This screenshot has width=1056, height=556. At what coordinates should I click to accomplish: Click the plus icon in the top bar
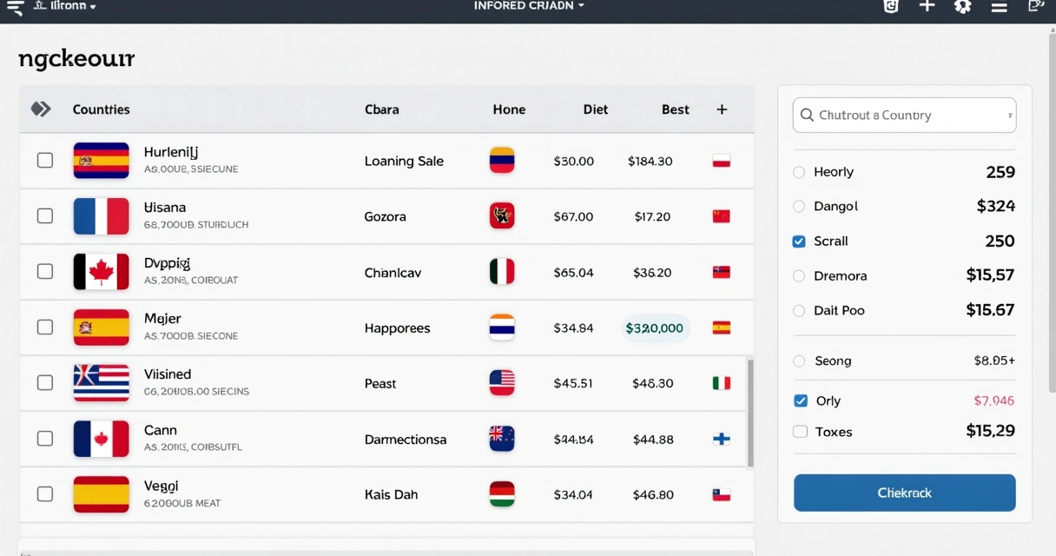(927, 7)
